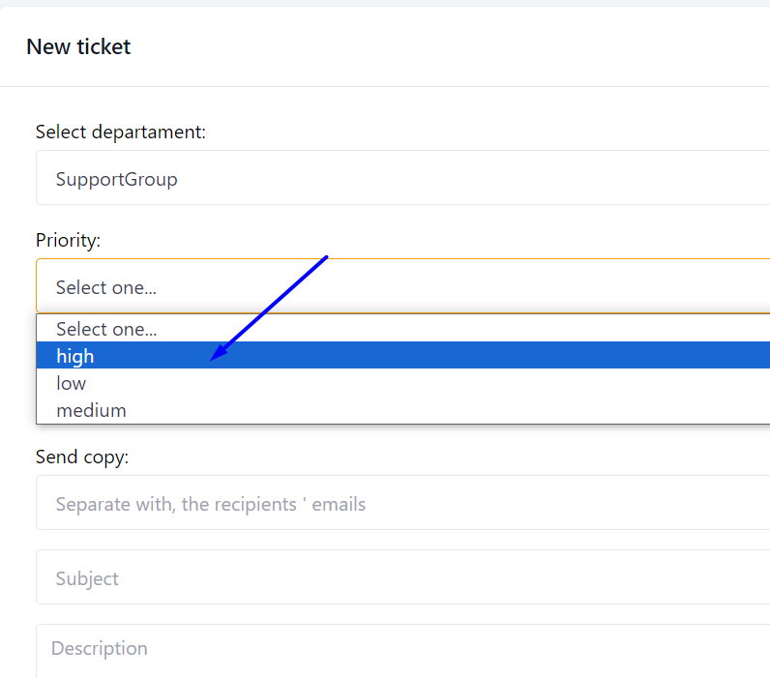Click the 'New ticket' heading

coord(78,46)
